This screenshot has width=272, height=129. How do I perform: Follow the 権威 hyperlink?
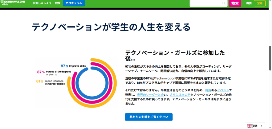(208, 90)
